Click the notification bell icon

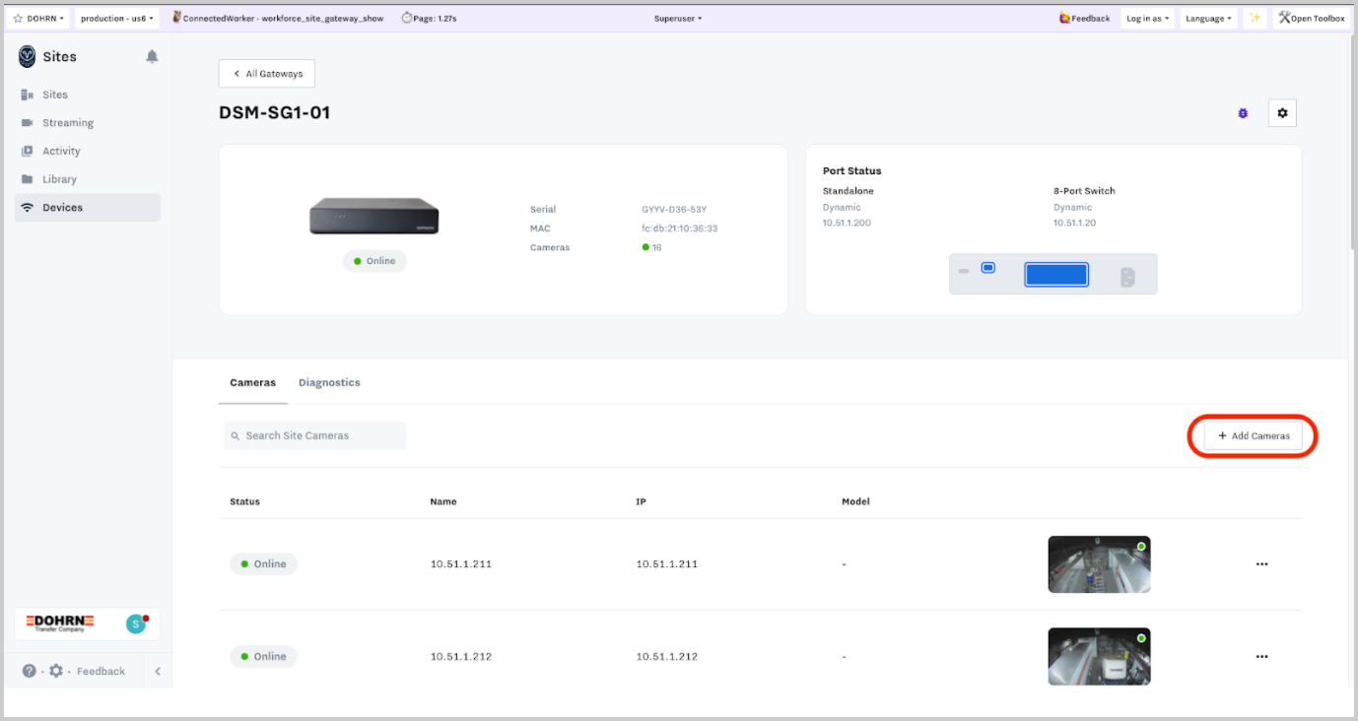coord(152,57)
